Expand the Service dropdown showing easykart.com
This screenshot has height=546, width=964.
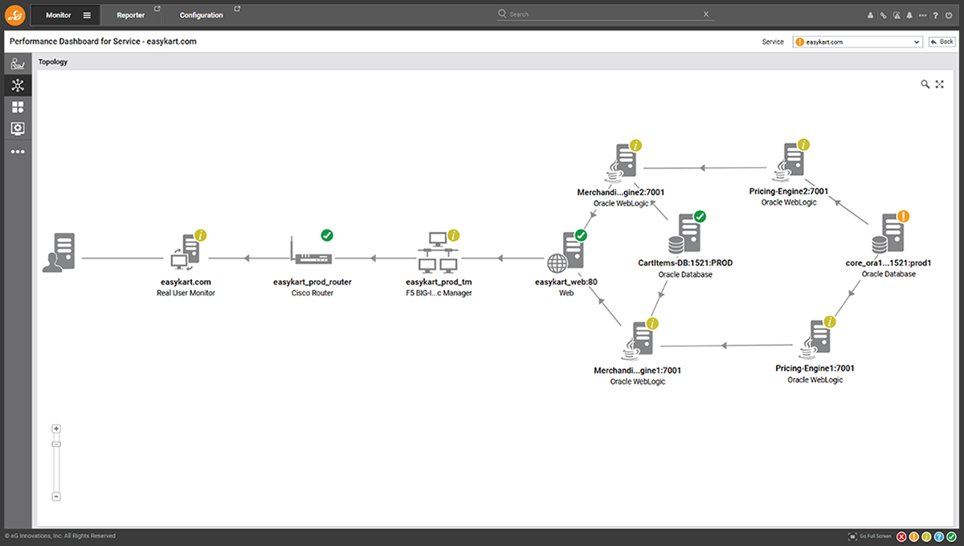(x=856, y=42)
